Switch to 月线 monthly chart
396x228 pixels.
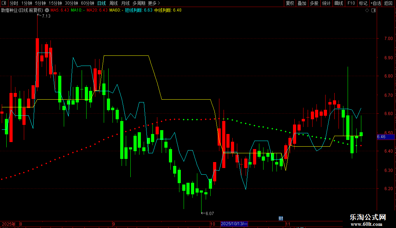pos(125,3)
